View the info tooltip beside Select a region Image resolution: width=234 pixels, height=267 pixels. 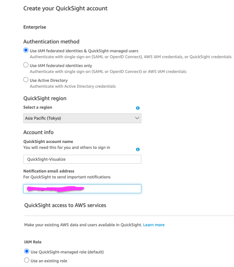(138, 108)
